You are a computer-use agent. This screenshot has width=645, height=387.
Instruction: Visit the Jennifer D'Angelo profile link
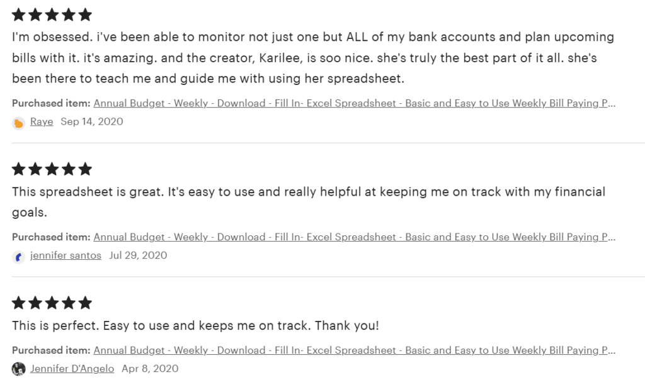(x=72, y=369)
